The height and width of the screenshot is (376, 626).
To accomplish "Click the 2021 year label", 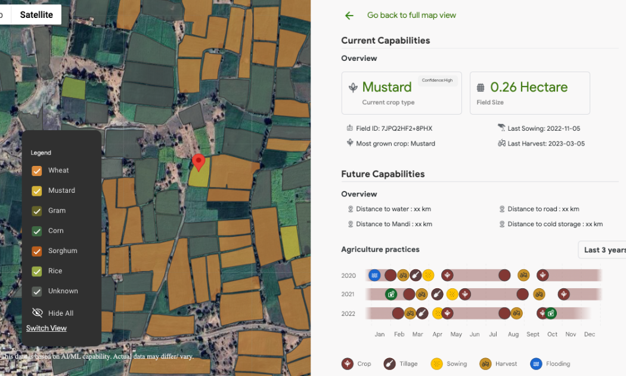I will tap(348, 294).
